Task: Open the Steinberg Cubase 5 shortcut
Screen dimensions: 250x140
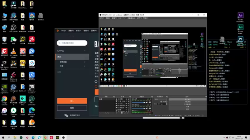Action: coord(13,77)
